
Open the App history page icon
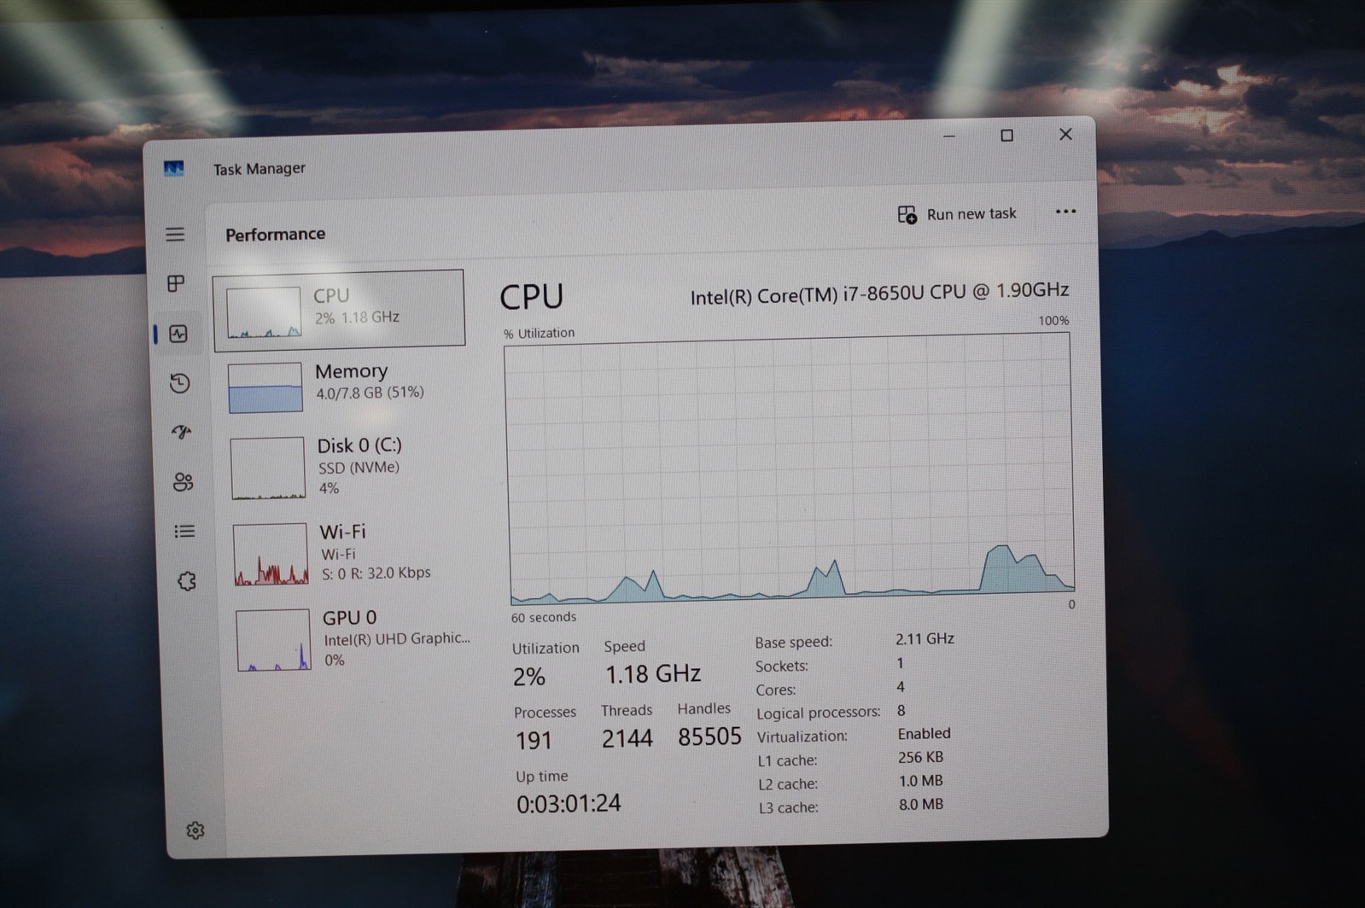[179, 383]
